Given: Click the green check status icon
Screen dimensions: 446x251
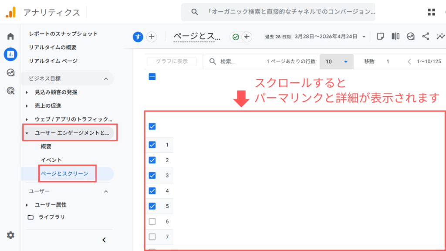Looking at the screenshot, I should click(236, 37).
